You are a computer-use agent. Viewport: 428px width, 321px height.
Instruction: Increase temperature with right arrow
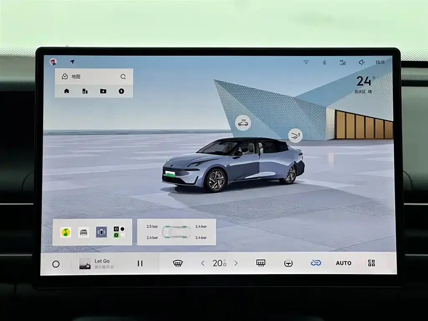[236, 263]
